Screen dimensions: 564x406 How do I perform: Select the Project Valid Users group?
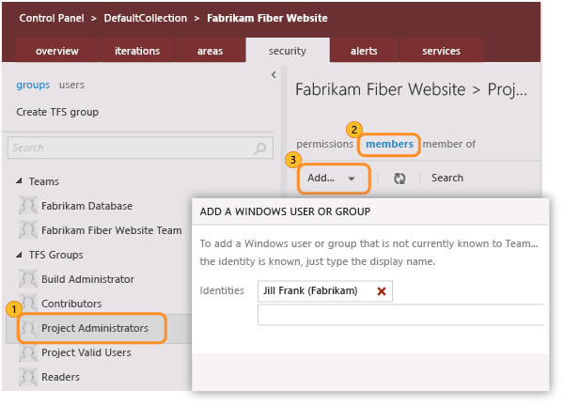(86, 352)
